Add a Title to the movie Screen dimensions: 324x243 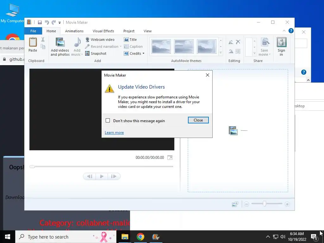[130, 40]
